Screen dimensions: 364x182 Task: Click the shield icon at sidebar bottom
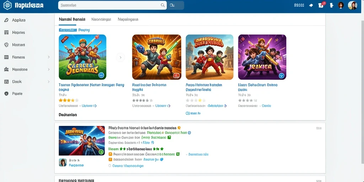pos(6,94)
